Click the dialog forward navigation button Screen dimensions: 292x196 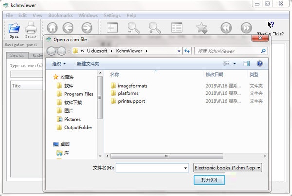click(x=61, y=51)
